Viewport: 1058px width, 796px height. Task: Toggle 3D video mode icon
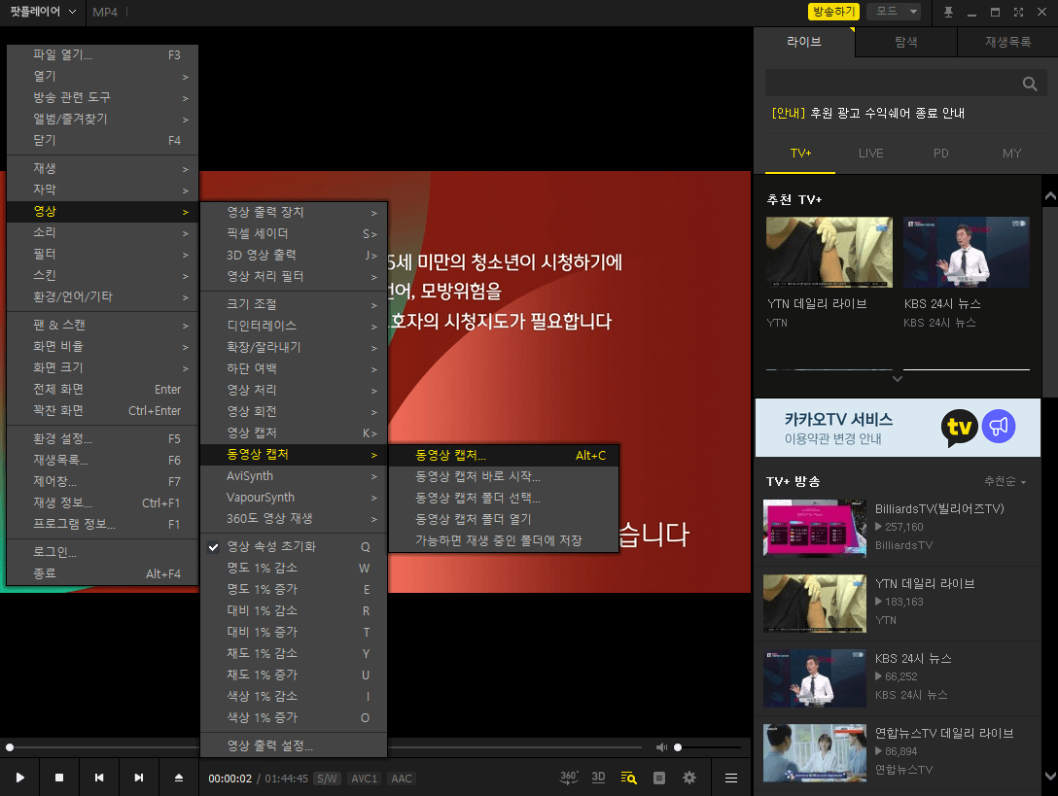[598, 778]
